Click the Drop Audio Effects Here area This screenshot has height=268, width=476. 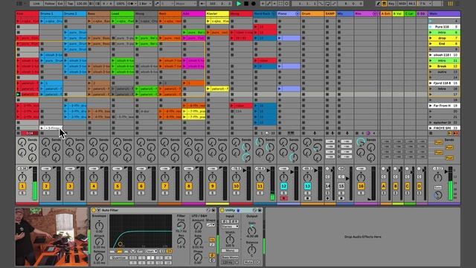[x=363, y=237]
